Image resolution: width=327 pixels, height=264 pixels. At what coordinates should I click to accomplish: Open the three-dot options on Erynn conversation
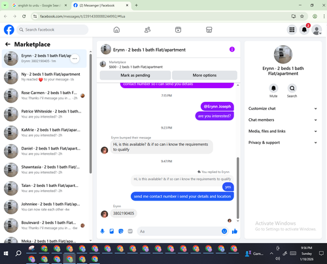coord(75,59)
